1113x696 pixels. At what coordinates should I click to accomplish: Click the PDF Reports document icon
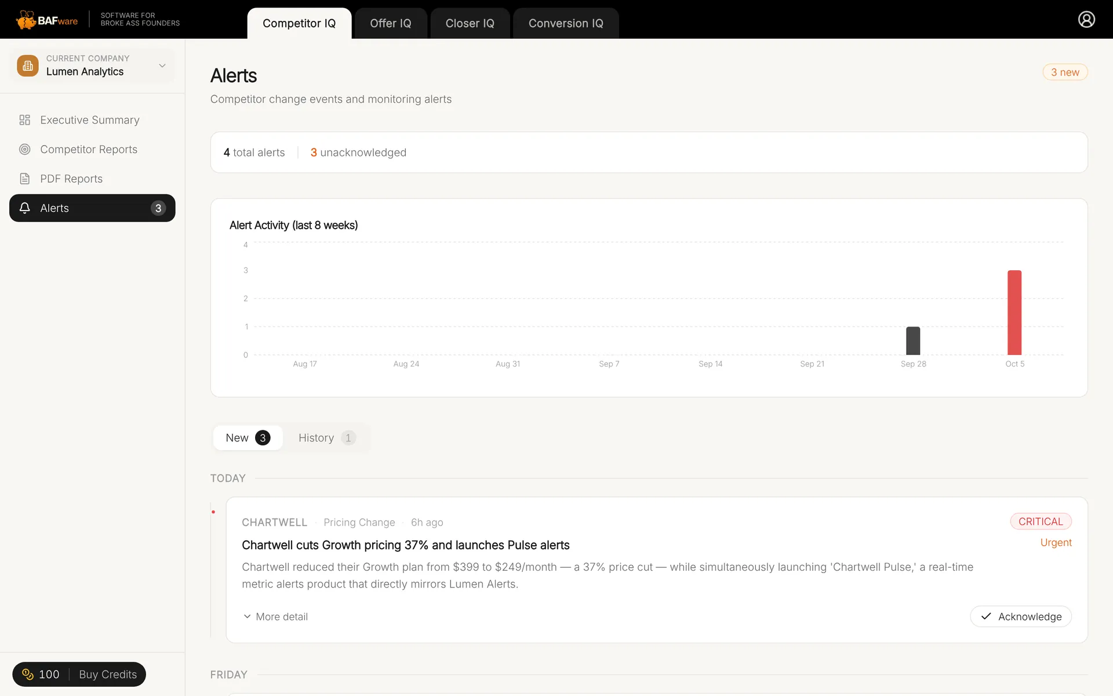click(x=24, y=179)
